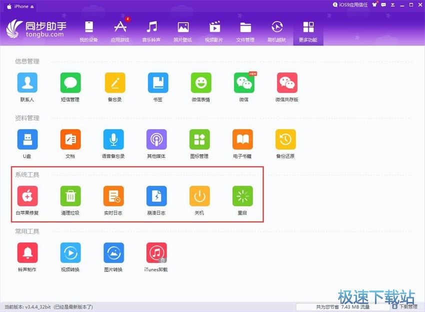The height and width of the screenshot is (312, 425).
Task: Select the 更多功能 tab
Action: [x=308, y=32]
